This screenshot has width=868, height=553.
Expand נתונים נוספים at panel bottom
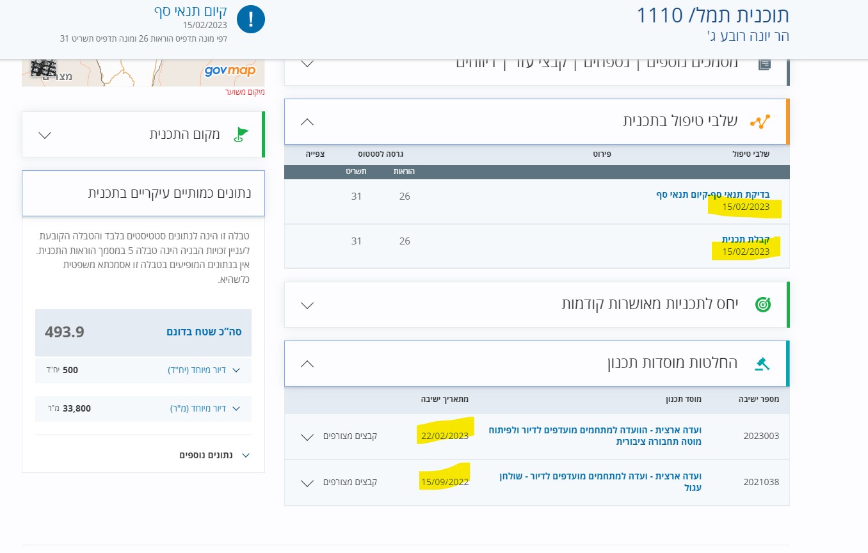pyautogui.click(x=246, y=454)
